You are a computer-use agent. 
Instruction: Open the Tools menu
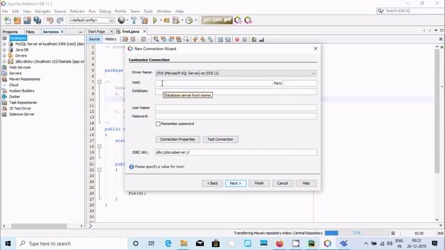tap(148, 11)
